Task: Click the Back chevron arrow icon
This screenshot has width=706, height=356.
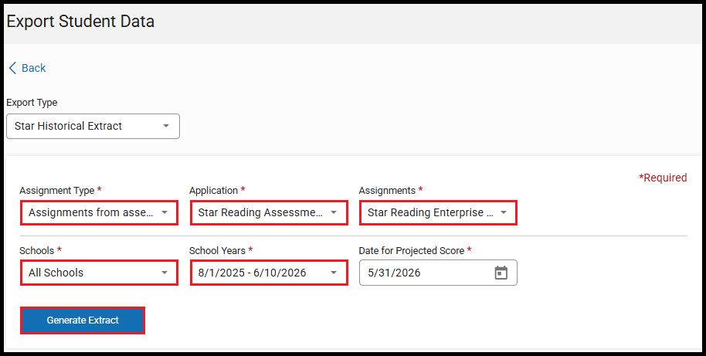Action: [12, 68]
